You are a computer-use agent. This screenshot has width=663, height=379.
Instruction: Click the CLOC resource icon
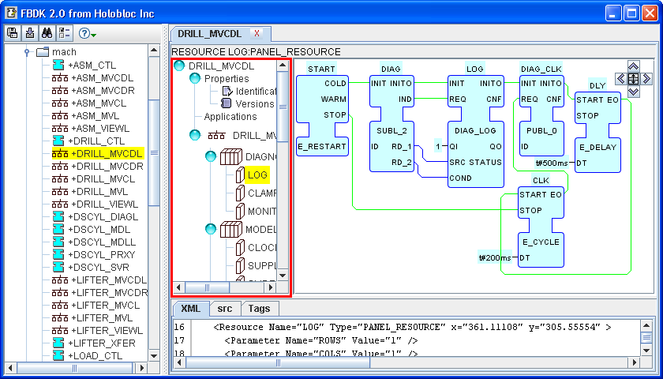240,247
